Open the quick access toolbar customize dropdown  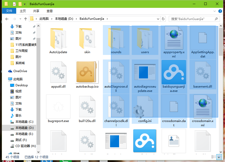[x=25, y=4]
